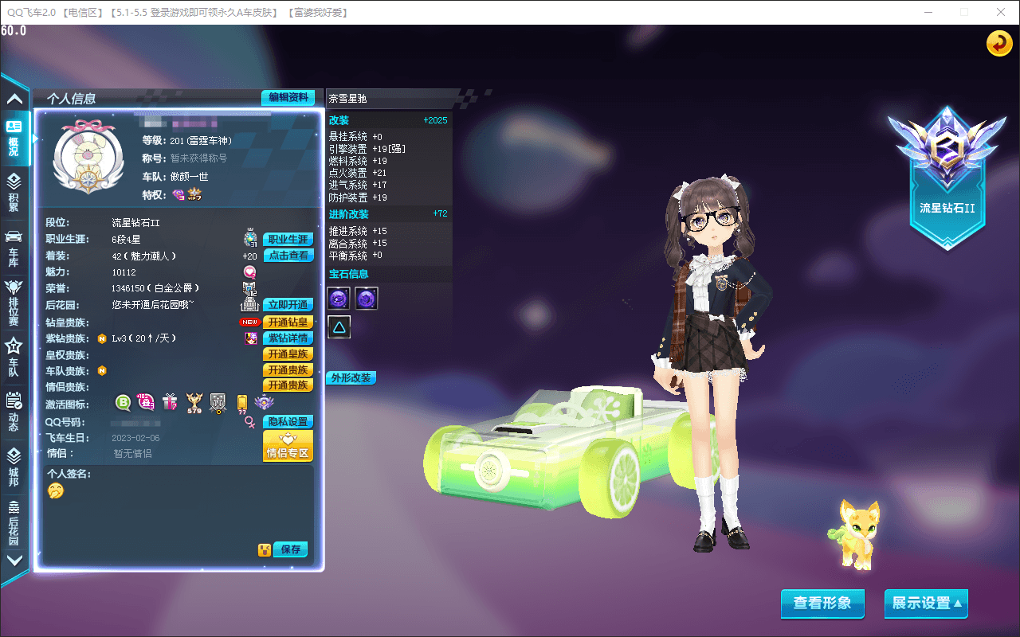Image resolution: width=1020 pixels, height=637 pixels.
Task: Click the 奈雪星驰 car name
Action: click(x=348, y=100)
